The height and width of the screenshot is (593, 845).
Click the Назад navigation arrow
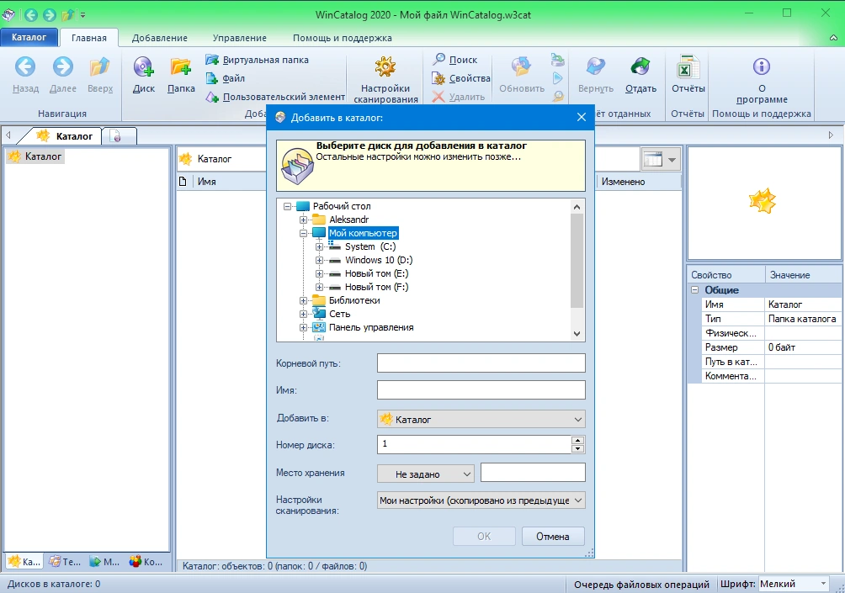click(x=25, y=66)
